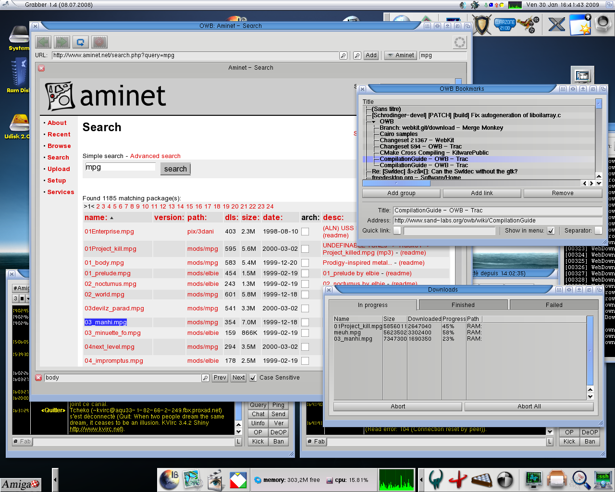Click the loading throbber icon in OWB
Viewport: 615px width, 492px height.
[460, 42]
